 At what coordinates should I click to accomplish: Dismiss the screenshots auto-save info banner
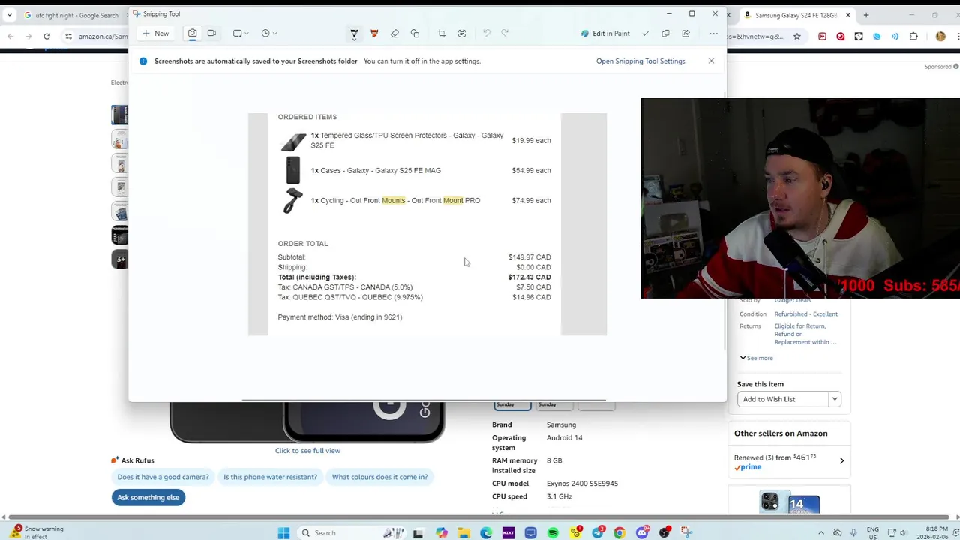pyautogui.click(x=711, y=61)
